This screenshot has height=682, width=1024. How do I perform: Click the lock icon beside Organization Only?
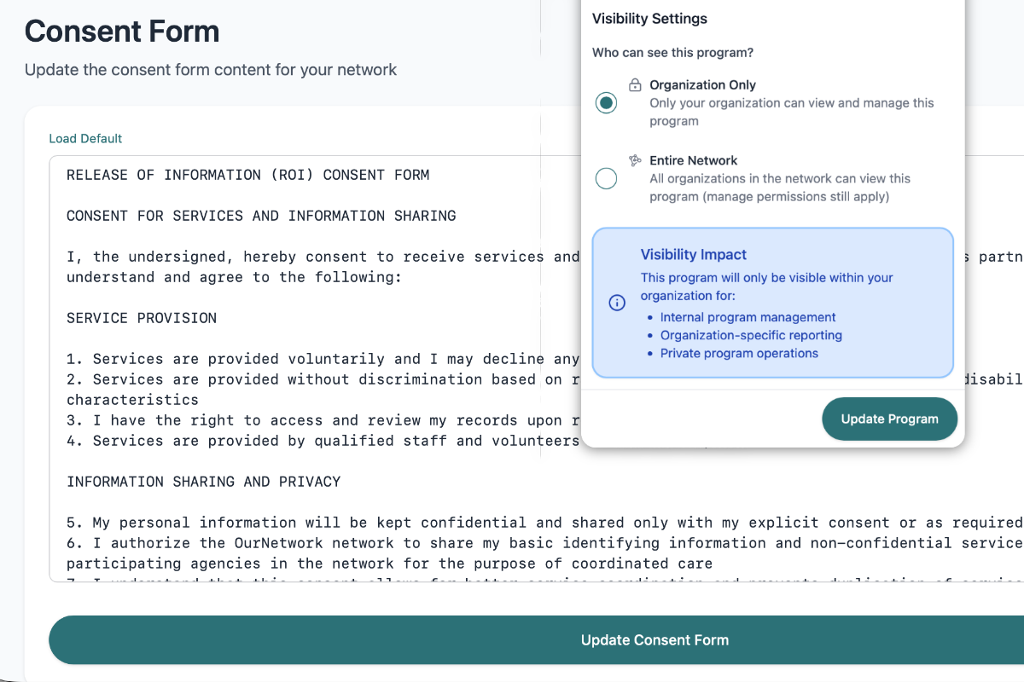click(x=635, y=85)
